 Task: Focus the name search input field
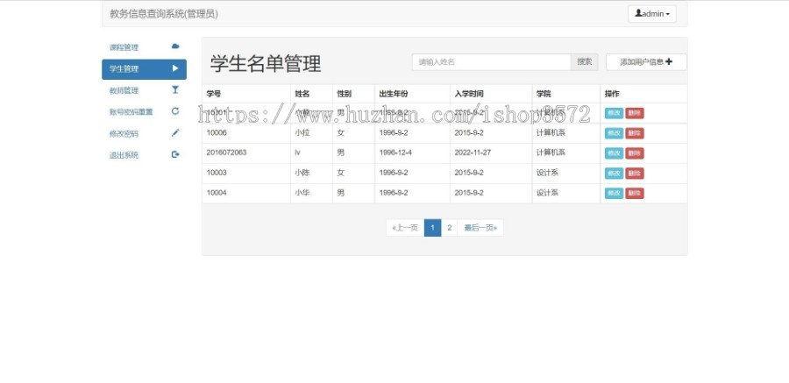[x=491, y=62]
